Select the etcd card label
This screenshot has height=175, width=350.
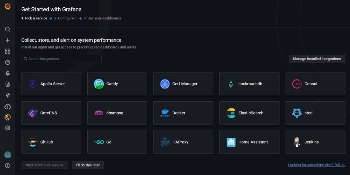pyautogui.click(x=309, y=113)
